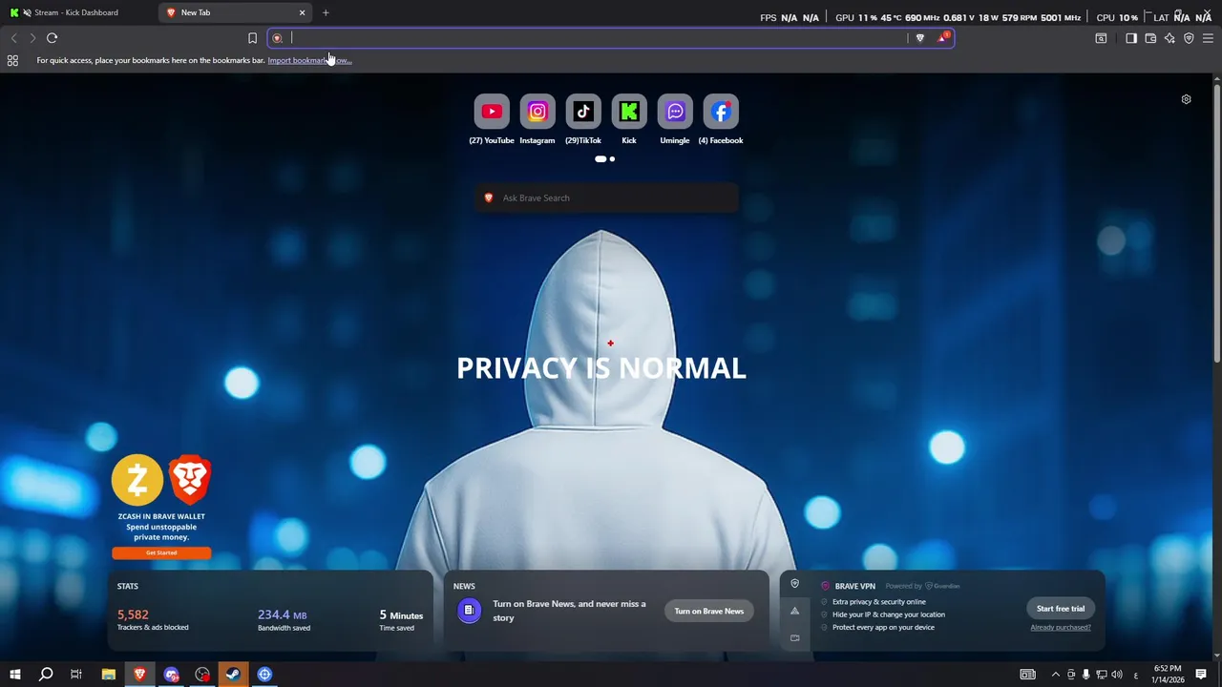The image size is (1222, 687).
Task: Open News and interests taskbar widget
Action: point(1027,675)
